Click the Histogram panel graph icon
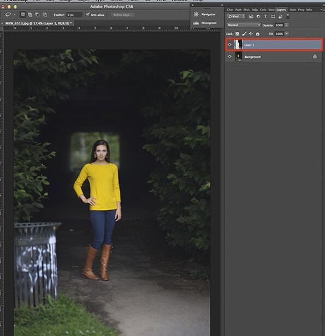The image size is (325, 336). pyautogui.click(x=196, y=23)
